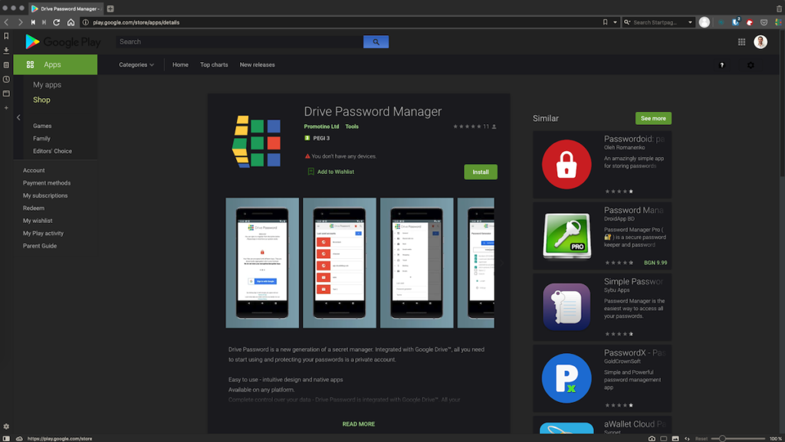The image size is (785, 442).
Task: Toggle panel visibility in status bar
Action: [x=6, y=438]
